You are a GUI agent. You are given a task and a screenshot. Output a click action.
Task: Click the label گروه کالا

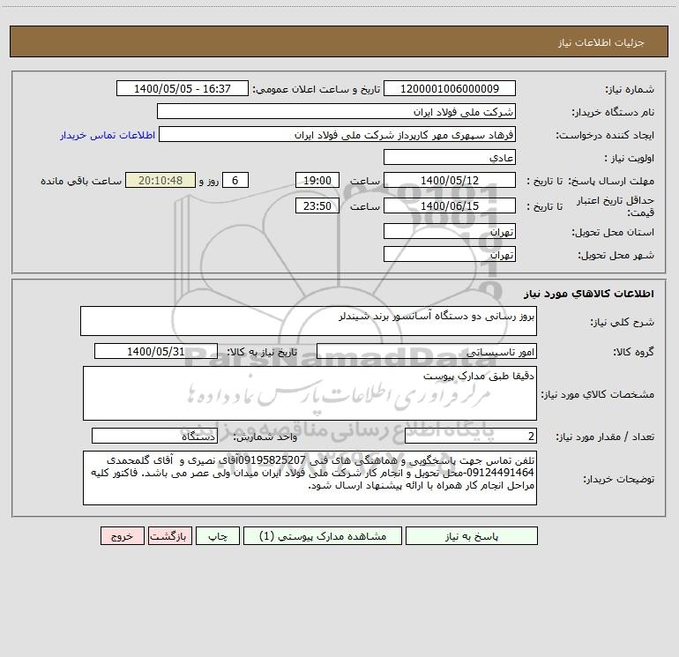point(633,352)
